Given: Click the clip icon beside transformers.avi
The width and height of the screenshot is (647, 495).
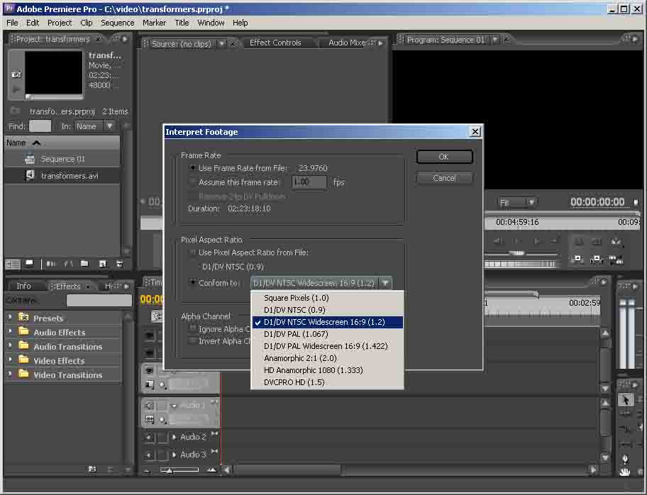Looking at the screenshot, I should tap(30, 175).
